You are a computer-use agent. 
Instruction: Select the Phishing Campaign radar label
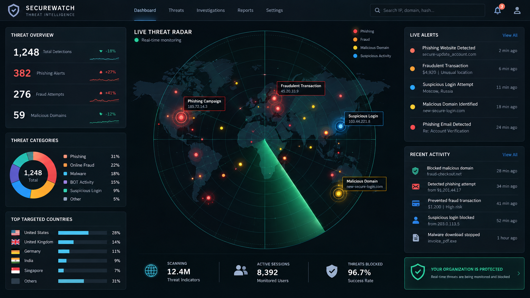click(204, 103)
